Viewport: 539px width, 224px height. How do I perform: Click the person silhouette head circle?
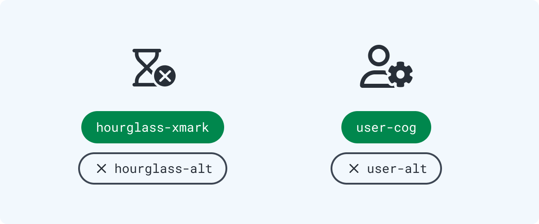pos(378,56)
